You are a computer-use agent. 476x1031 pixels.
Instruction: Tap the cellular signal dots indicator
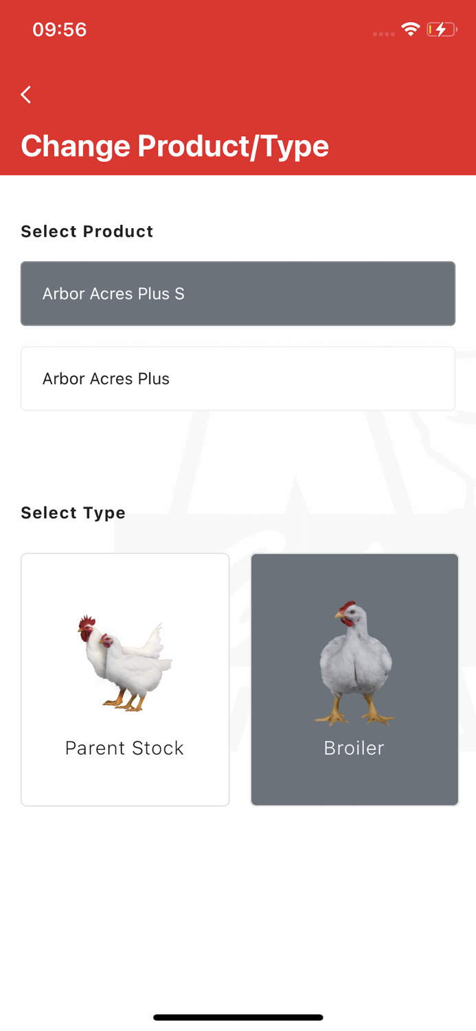pyautogui.click(x=383, y=33)
